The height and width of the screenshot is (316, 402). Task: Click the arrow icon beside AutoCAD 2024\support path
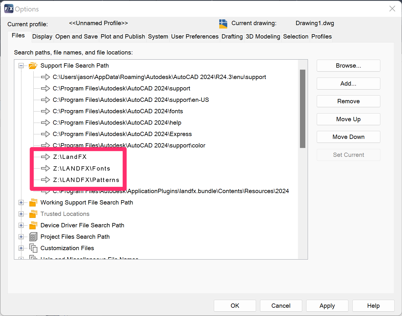[45, 88]
